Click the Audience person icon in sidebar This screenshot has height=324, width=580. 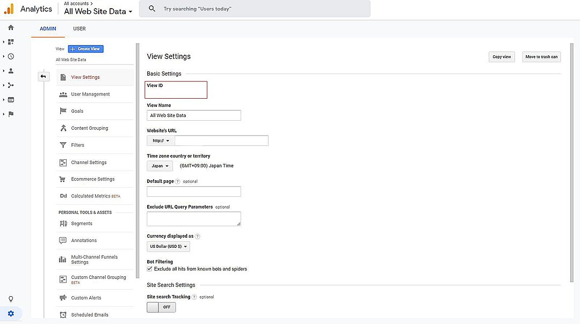pyautogui.click(x=11, y=71)
